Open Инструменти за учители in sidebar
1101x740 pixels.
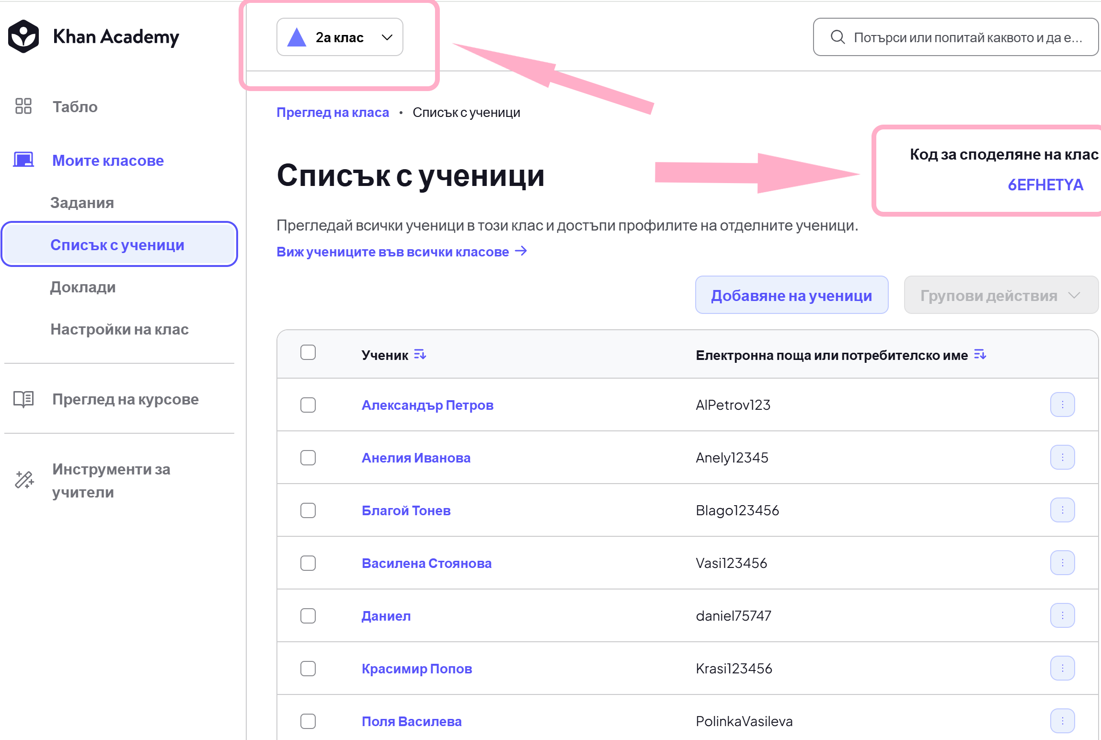tap(111, 480)
